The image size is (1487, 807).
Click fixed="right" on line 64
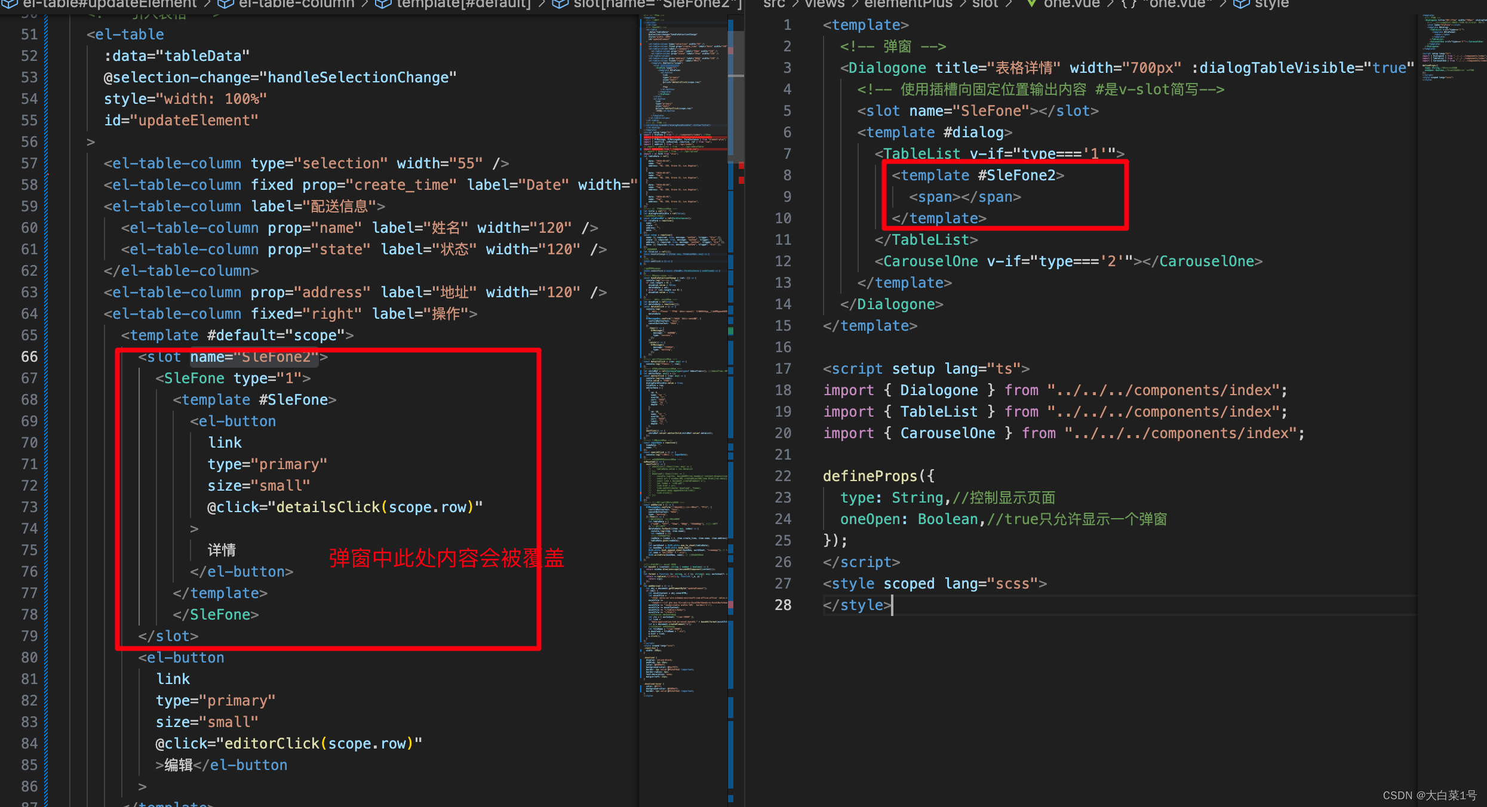click(x=306, y=314)
